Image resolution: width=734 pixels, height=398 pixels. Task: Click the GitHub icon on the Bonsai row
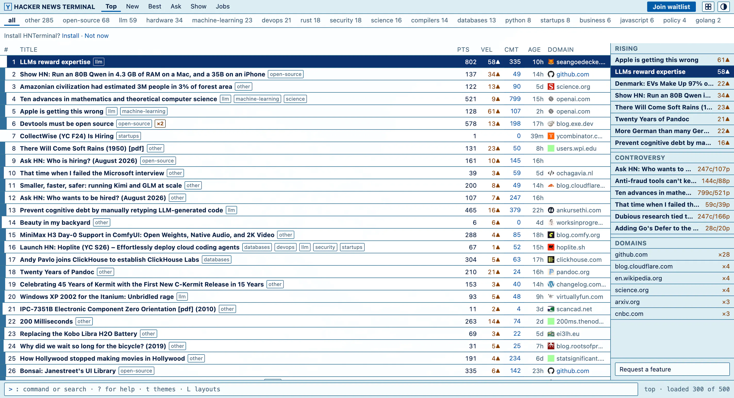(x=551, y=371)
